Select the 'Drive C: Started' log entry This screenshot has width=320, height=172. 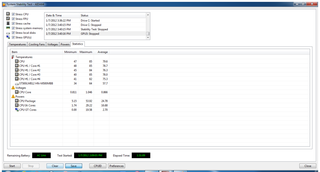[x=95, y=21]
